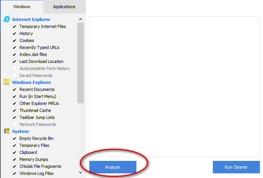This screenshot has width=263, height=178.
Task: Click the Taskbar Jump Lists label
Action: pos(37,117)
